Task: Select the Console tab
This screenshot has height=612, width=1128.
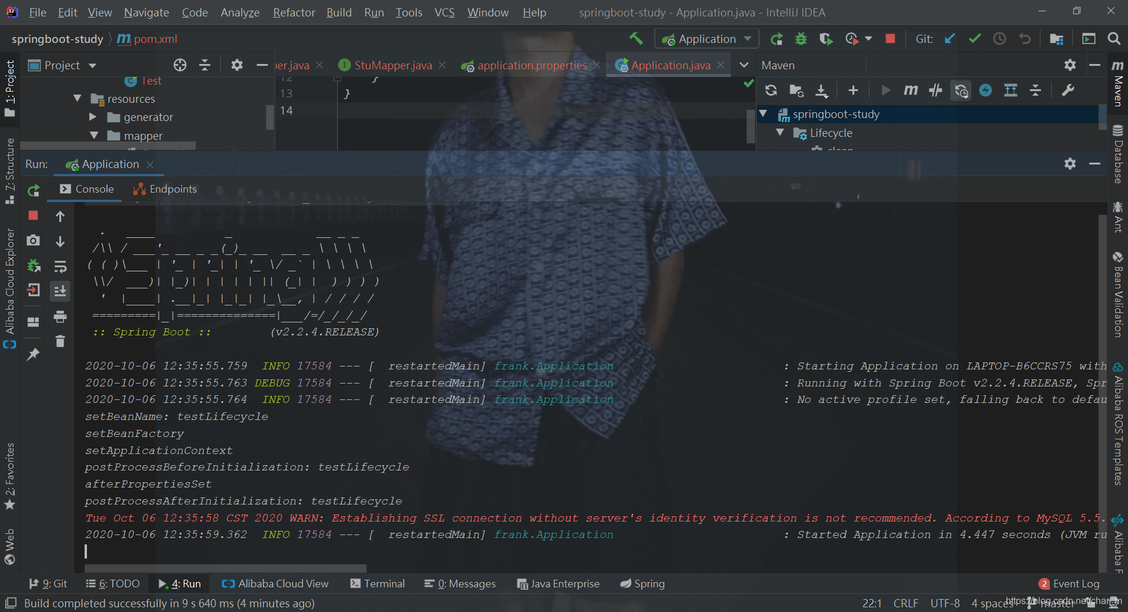Action: click(x=87, y=189)
